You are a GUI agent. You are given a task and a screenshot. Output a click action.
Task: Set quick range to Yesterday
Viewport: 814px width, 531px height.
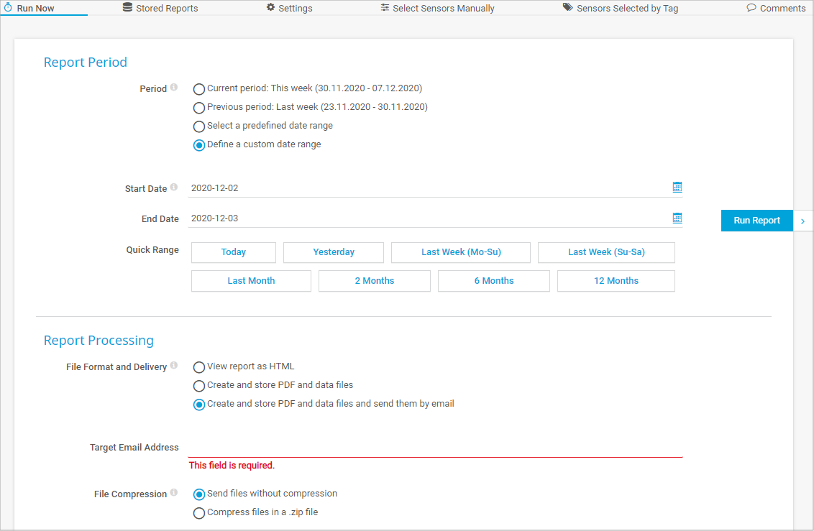[334, 252]
